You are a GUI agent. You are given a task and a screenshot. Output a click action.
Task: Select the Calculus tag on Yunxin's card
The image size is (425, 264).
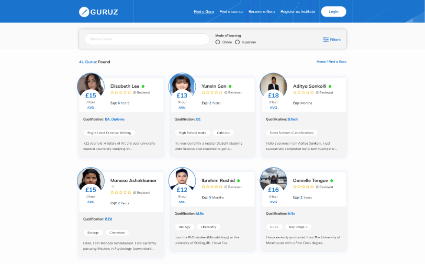[x=223, y=133]
